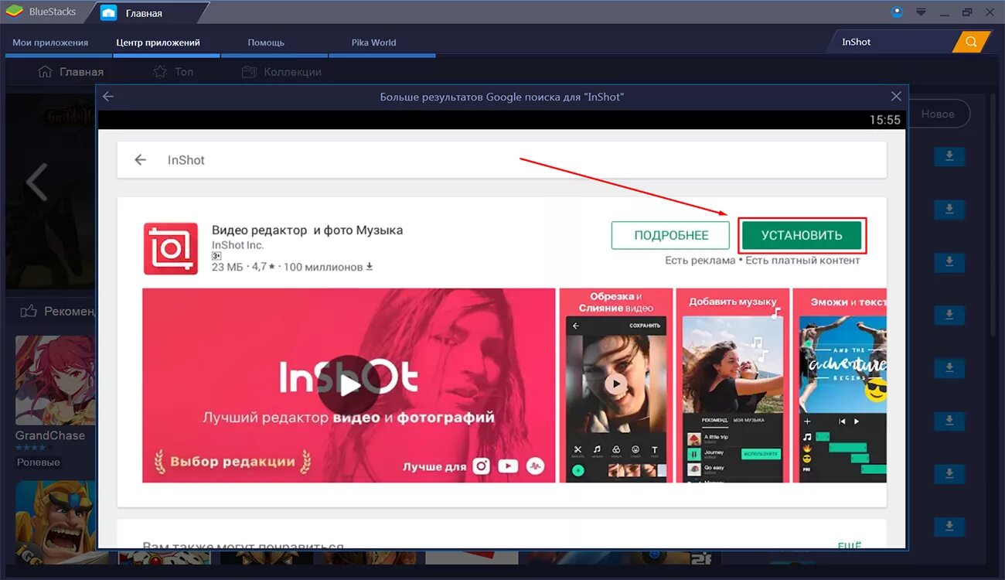Screen dimensions: 1005x580
Task: Click the previous-slide arrow in background carousel
Action: click(36, 182)
